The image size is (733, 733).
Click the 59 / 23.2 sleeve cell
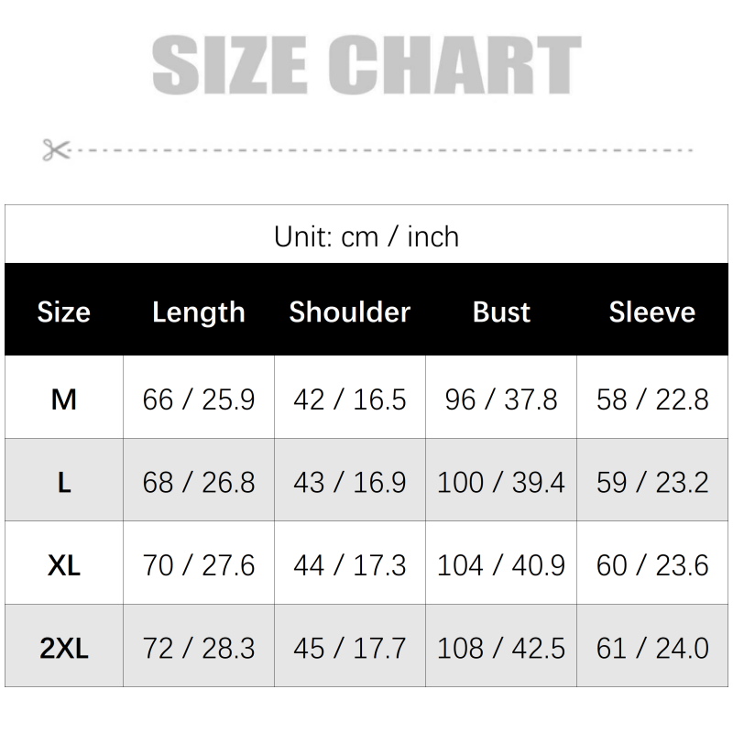click(652, 483)
